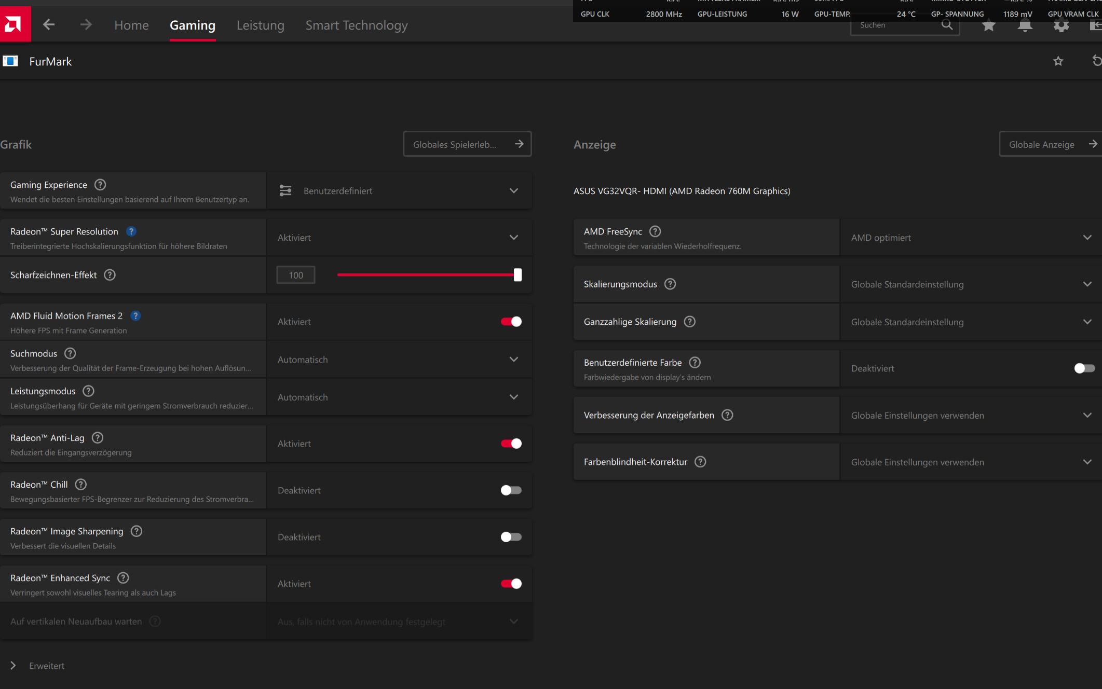Screen dimensions: 1102x689
Task: Disable AMD Fluid Motion Frames 2 toggle
Action: pos(511,322)
